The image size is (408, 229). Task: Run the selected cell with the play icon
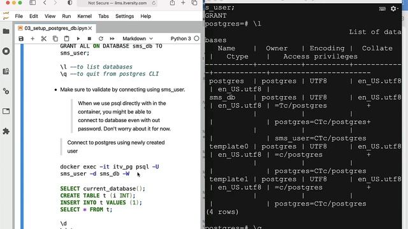click(78, 39)
